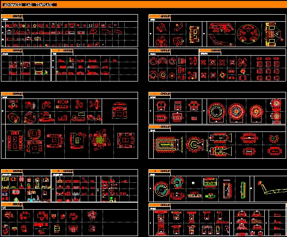Click the orange title banner bar
The width and height of the screenshot is (287, 237).
coord(144,4)
